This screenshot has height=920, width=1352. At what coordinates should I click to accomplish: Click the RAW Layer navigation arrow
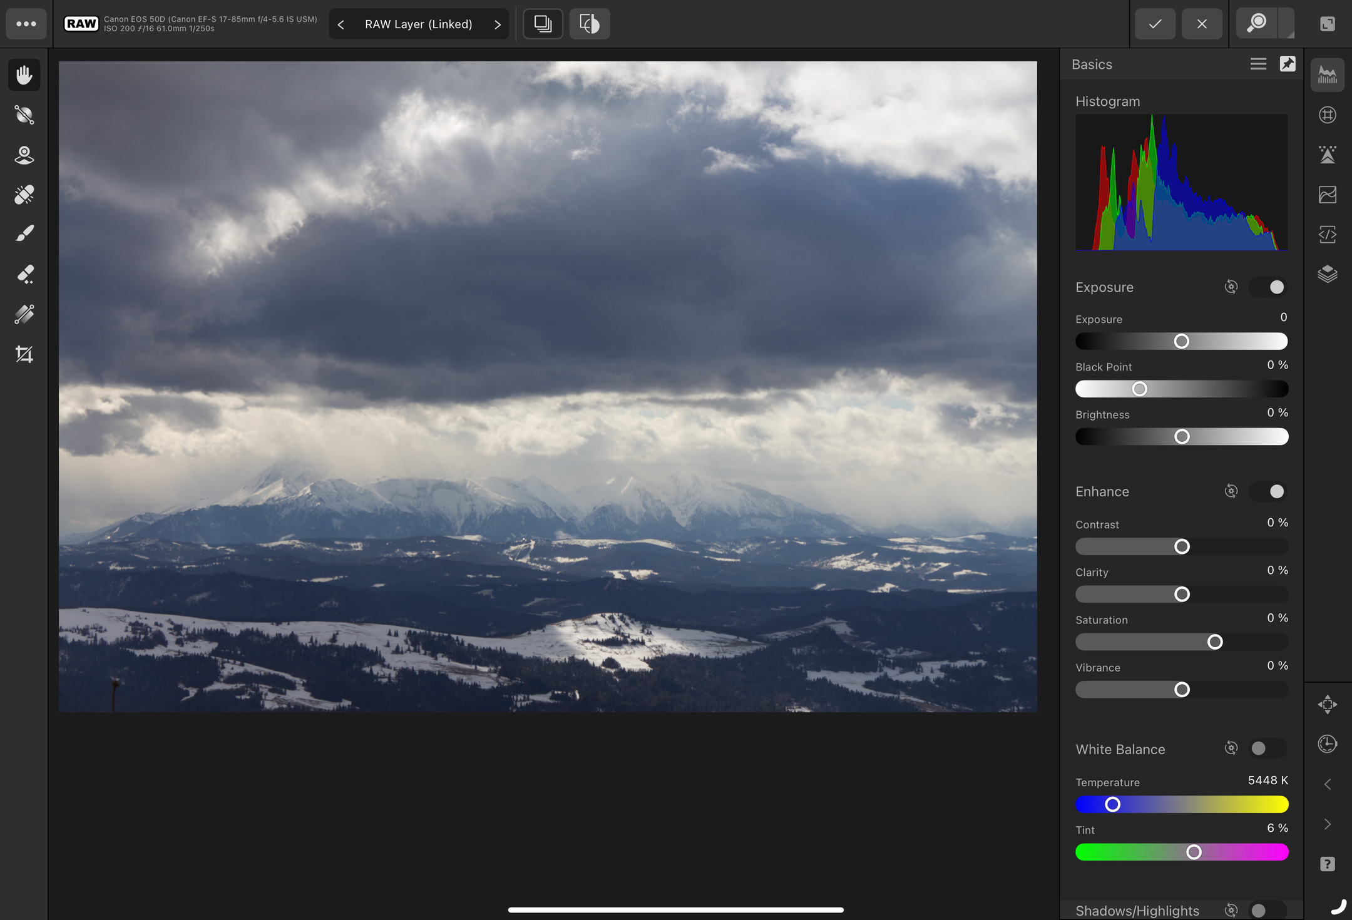(x=498, y=23)
